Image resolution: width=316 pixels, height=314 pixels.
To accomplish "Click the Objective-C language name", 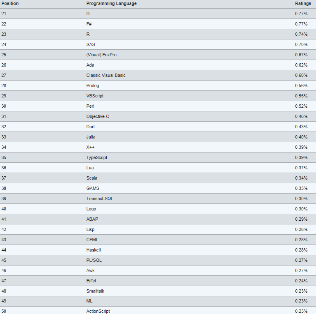I will (98, 116).
